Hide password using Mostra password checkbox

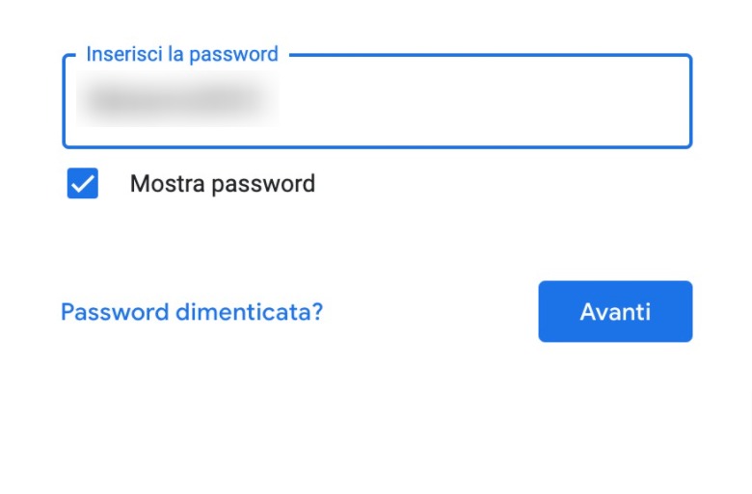tap(83, 183)
